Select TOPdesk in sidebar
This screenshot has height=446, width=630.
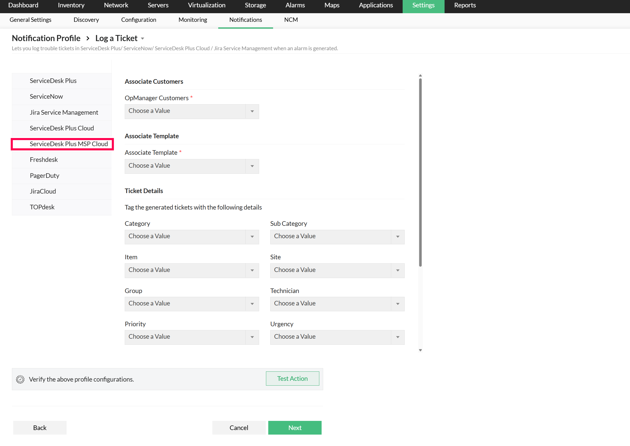[62, 207]
